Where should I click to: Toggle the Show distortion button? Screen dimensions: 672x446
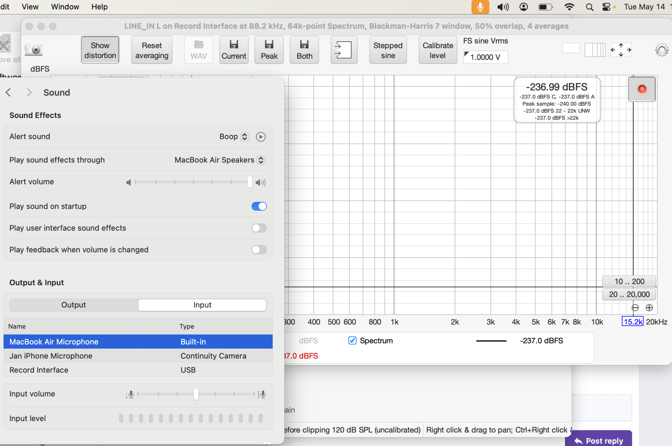pyautogui.click(x=100, y=50)
